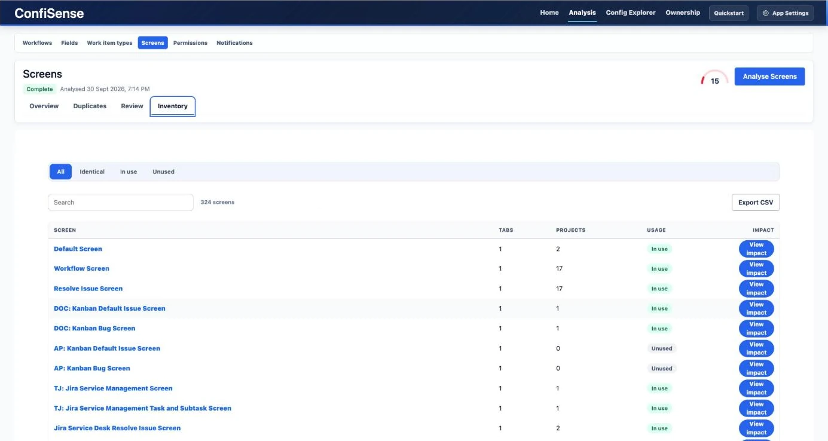
Task: Open DOC: Kanban Bug Screen link
Action: coord(94,329)
